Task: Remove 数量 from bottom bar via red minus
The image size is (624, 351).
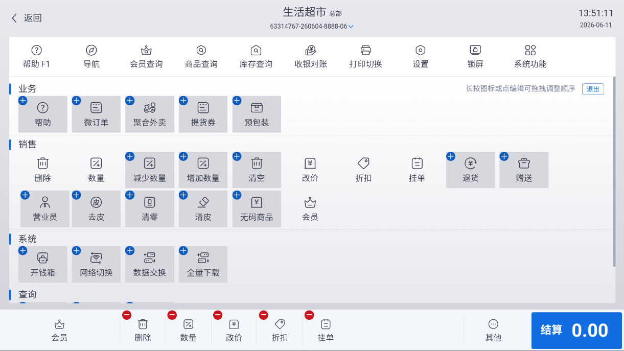Action: tap(172, 315)
